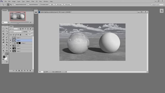Screen dimensions: 165x93
Task: Select the Lasso tool
Action: [x=3, y=31]
